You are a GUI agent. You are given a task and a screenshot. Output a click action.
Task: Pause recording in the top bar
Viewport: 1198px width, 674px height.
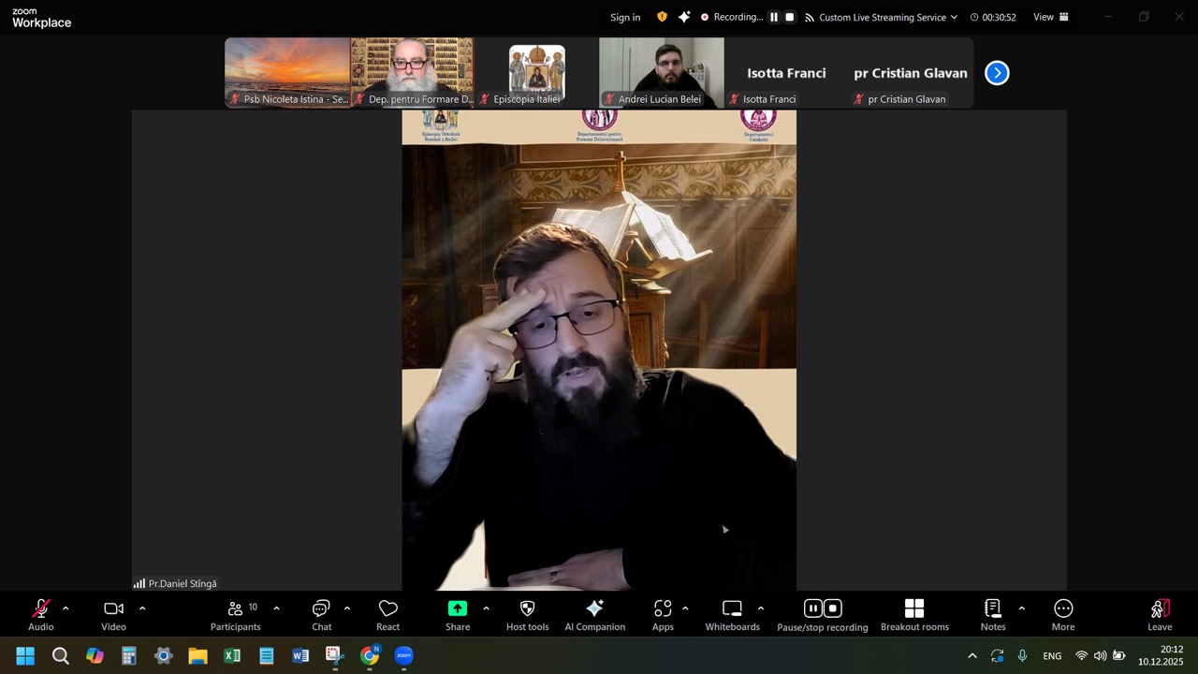coord(774,17)
